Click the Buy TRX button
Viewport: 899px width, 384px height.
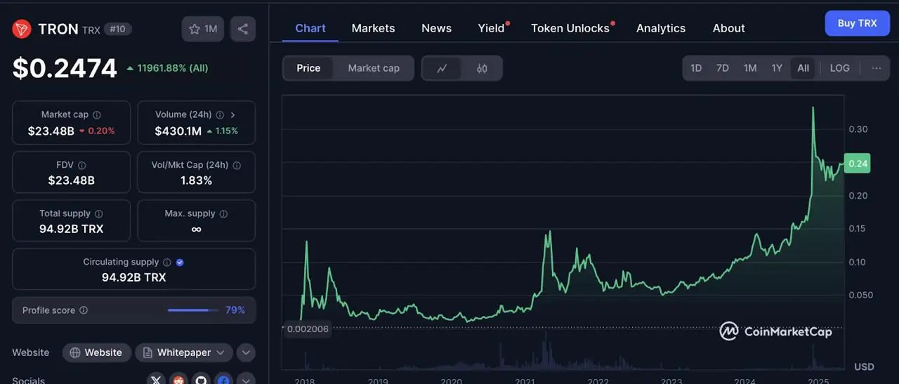(x=857, y=23)
